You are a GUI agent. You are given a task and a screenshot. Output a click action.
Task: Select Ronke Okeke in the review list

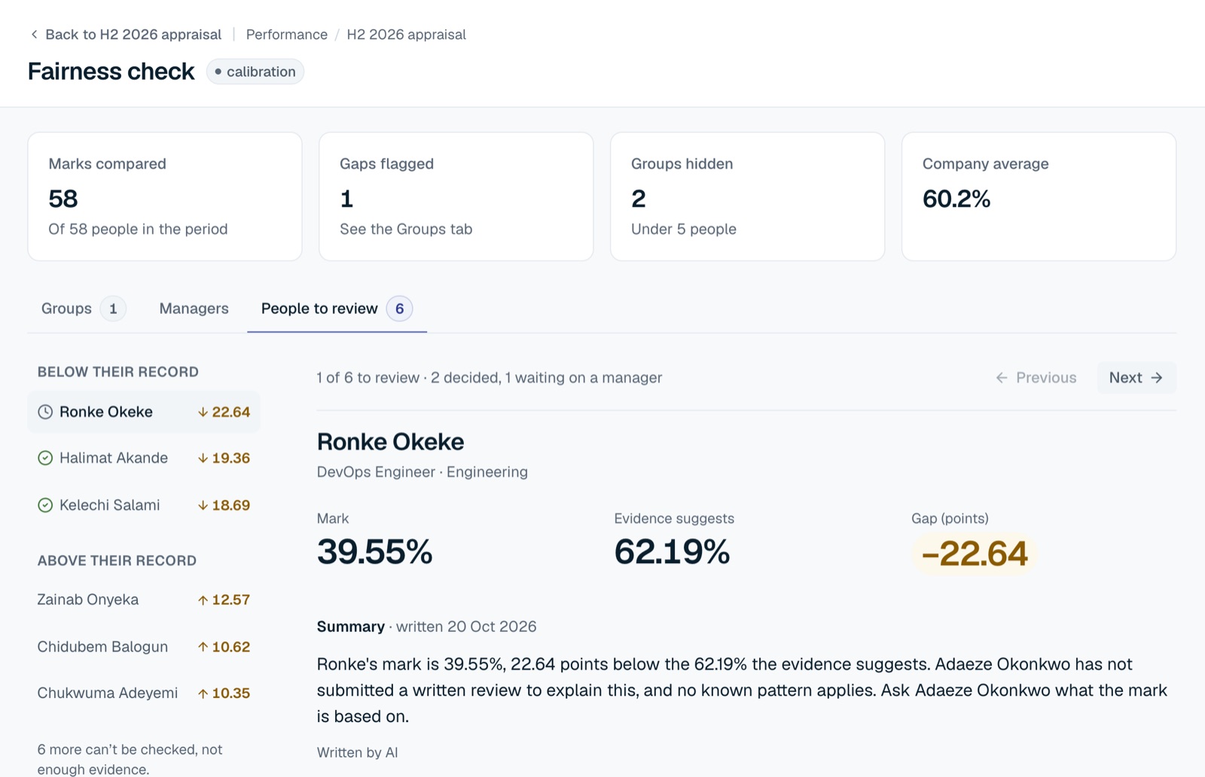(x=144, y=412)
